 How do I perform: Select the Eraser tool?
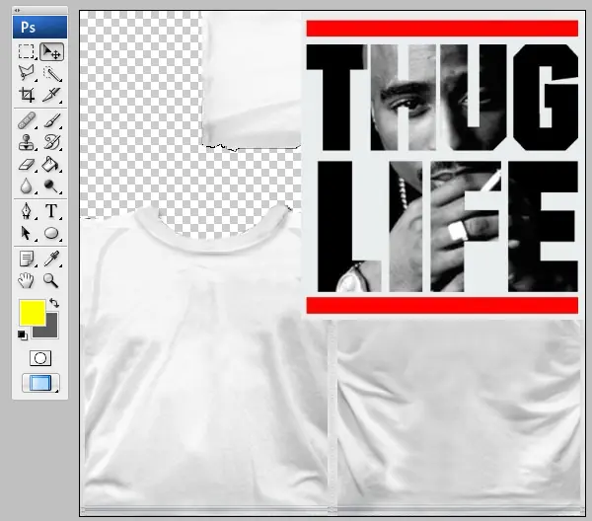(27, 165)
